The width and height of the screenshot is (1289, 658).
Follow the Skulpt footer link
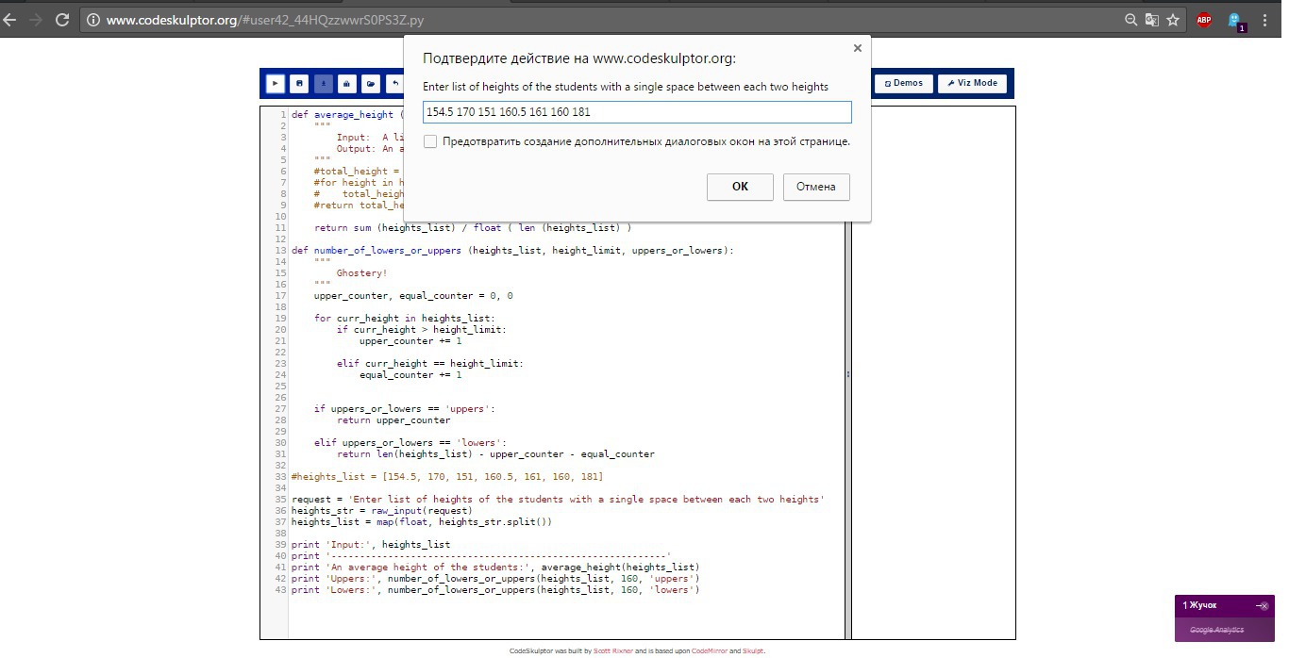753,651
